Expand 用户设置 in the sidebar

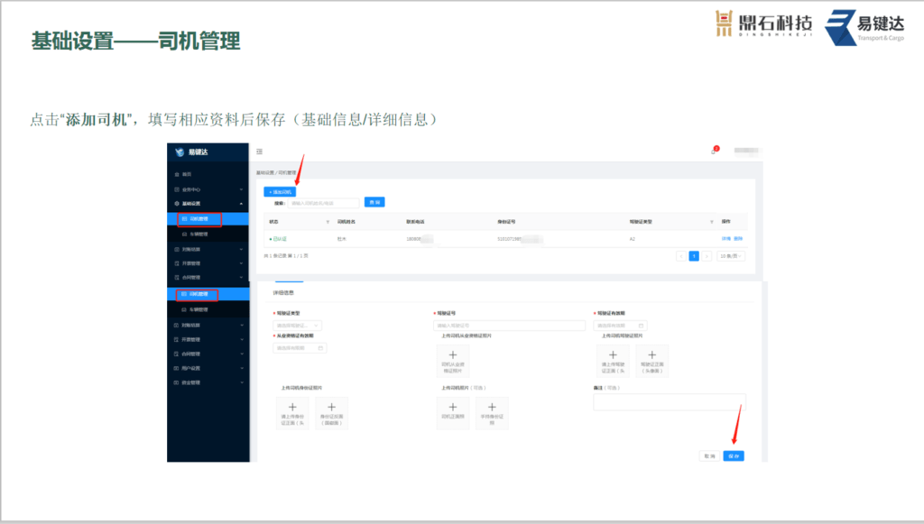click(x=208, y=368)
